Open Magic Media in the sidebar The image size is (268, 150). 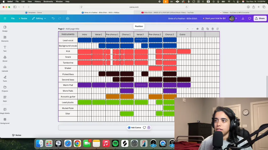click(x=5, y=111)
